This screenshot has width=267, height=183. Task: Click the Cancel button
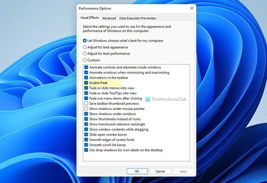[x=160, y=171]
